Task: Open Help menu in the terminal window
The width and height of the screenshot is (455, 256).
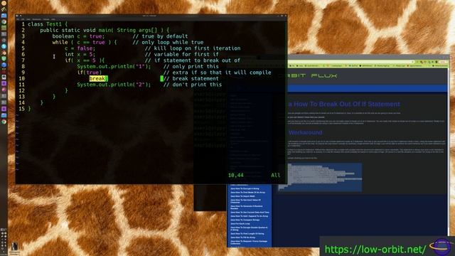Action: pos(53,19)
